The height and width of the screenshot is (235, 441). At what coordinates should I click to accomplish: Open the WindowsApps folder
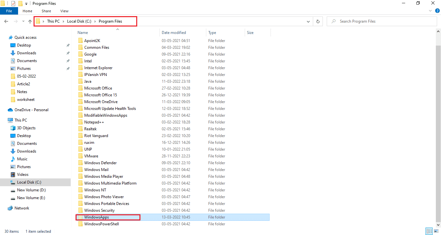pos(96,217)
